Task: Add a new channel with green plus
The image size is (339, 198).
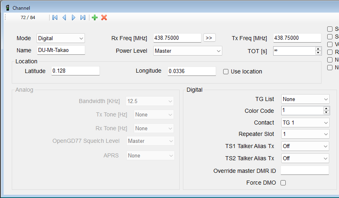Action: [95, 17]
